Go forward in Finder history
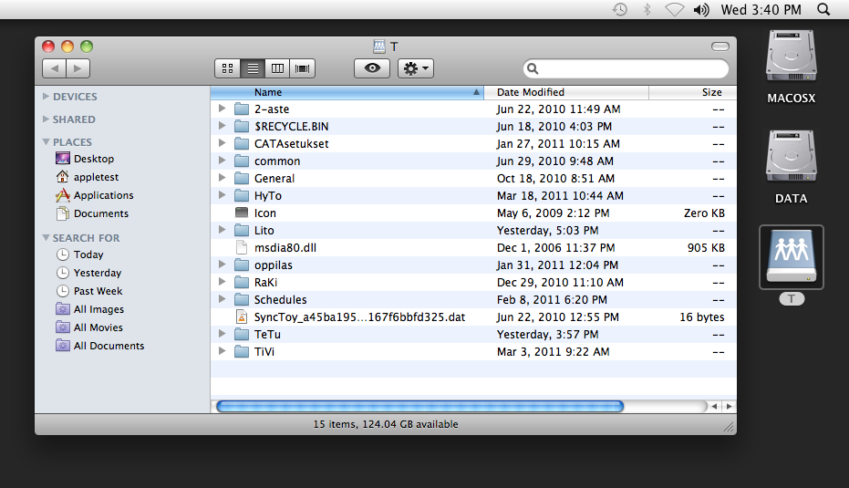849x488 pixels. (78, 68)
